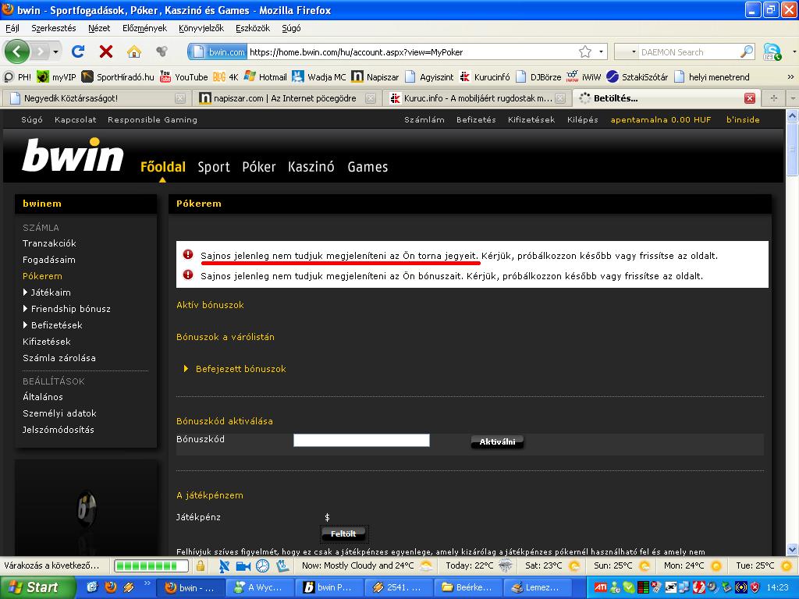Switch to the Negyedik Köztársaságot! tab
The height and width of the screenshot is (599, 799).
(x=96, y=97)
